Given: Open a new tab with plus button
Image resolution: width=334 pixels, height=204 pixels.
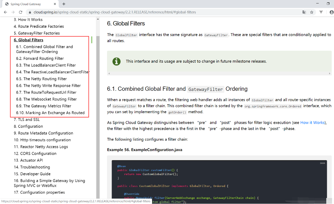Looking at the screenshot, I should pyautogui.click(x=64, y=4).
